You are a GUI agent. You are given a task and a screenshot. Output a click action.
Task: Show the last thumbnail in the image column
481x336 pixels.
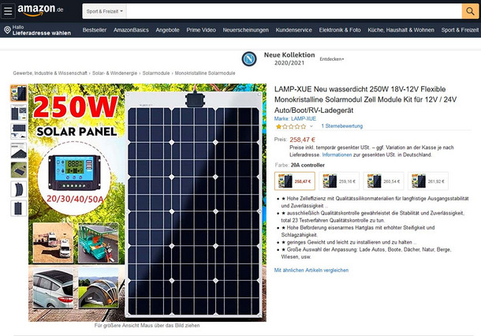click(17, 208)
